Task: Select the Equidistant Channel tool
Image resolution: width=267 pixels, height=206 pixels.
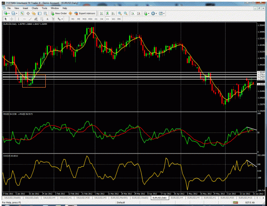Action: [x=36, y=19]
